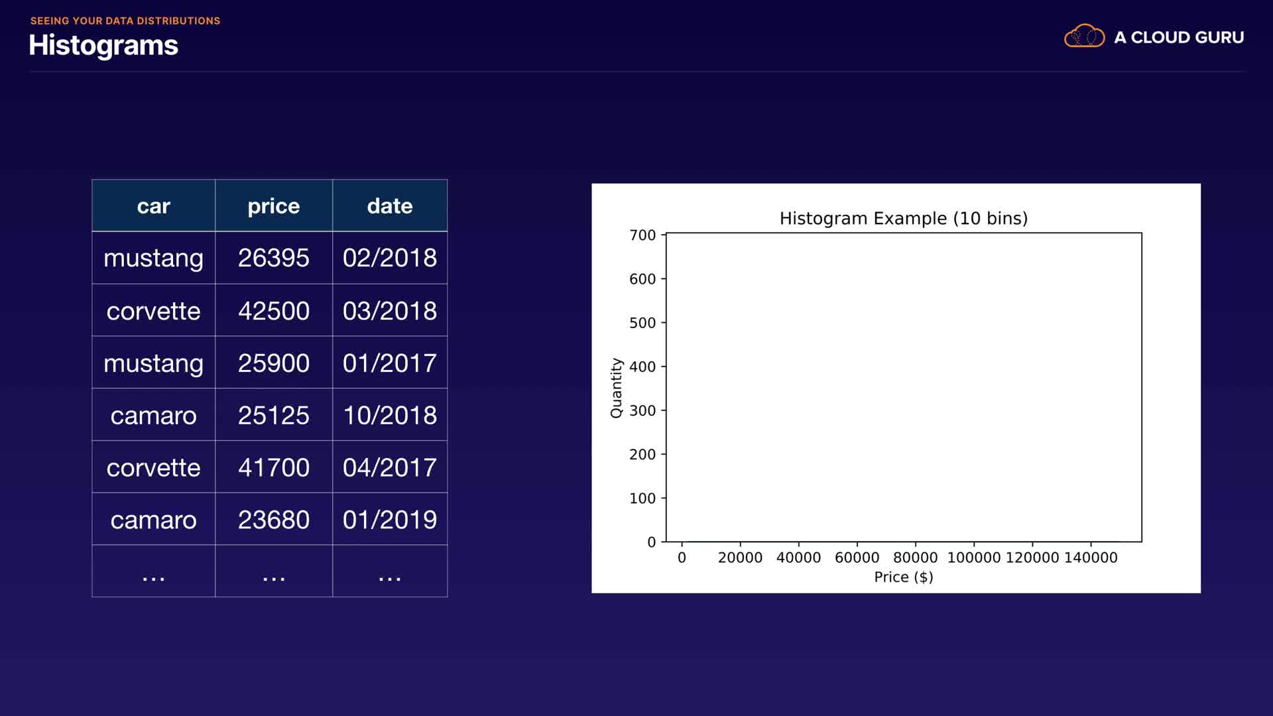Click the Seeing Your Data Distributions subtitle

125,21
